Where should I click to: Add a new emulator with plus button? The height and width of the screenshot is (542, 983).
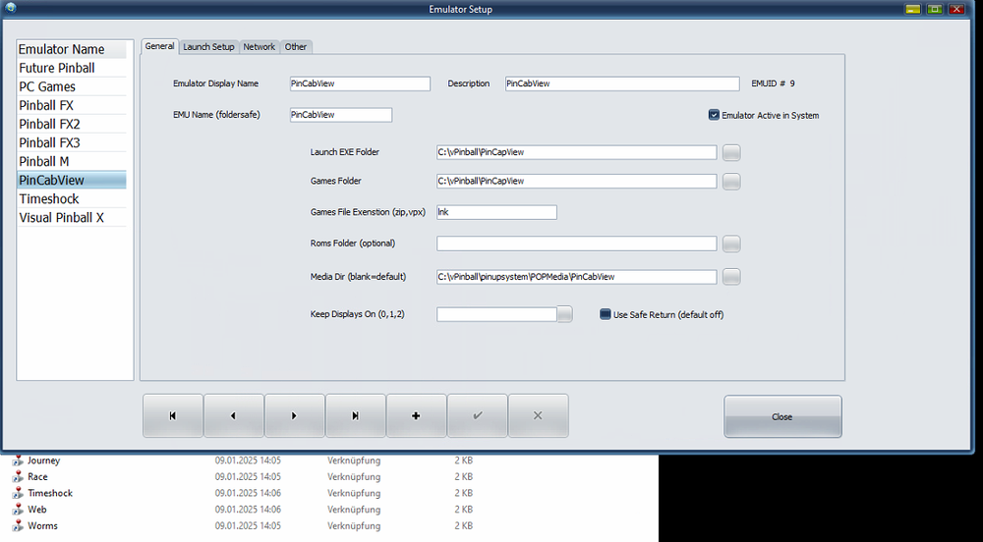(x=416, y=415)
